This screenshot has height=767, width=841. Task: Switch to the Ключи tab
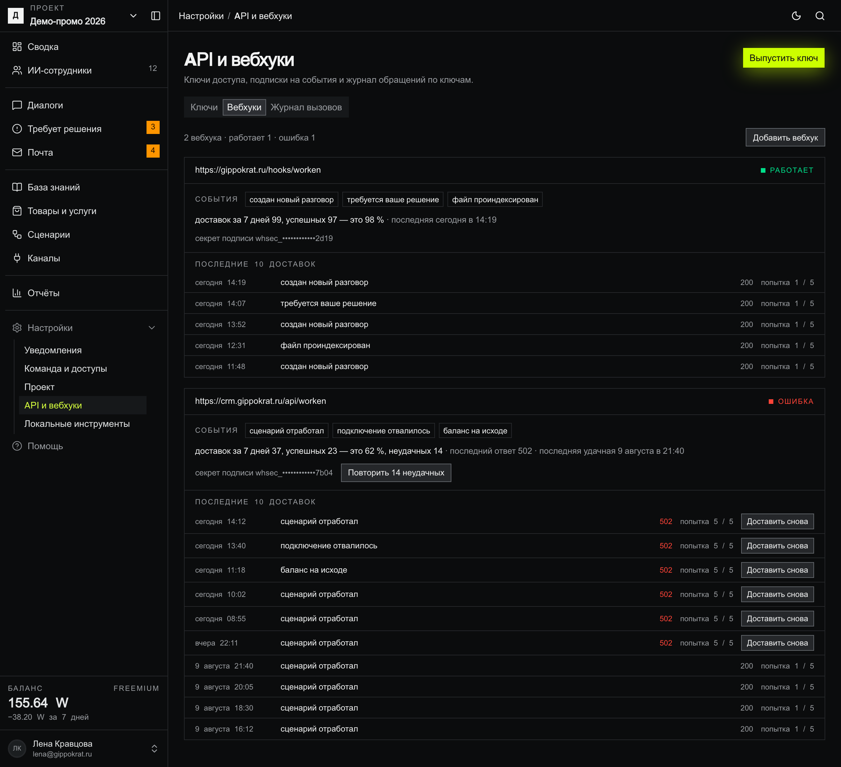(x=204, y=107)
